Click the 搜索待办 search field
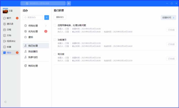 [33, 18]
